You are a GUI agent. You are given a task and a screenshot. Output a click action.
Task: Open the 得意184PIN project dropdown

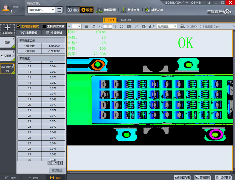pyautogui.click(x=41, y=10)
